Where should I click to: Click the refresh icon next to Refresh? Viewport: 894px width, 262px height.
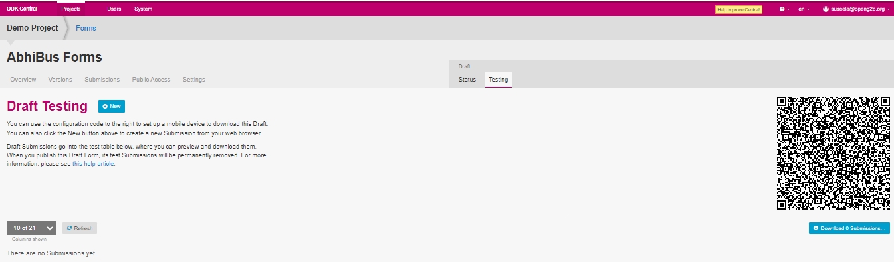pyautogui.click(x=70, y=228)
